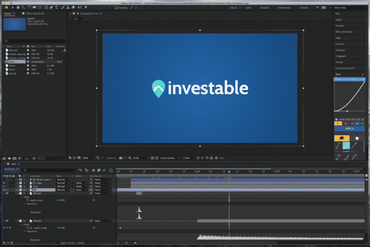Click the timeline layer search field
Image resolution: width=370 pixels, height=247 pixels.
click(x=49, y=170)
